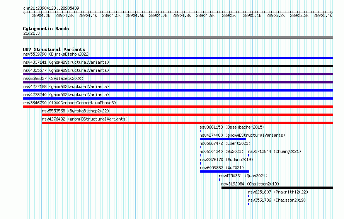Open variant nsv5539790 (ByrskaBishop2022)
The image size is (344, 219).
[57, 54]
